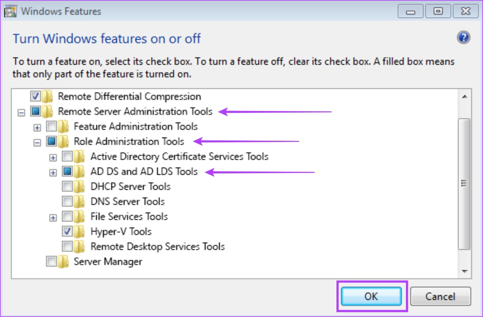Screen dimensions: 483x317
Task: Uncheck the Hyper-V Tools checkbox
Action: [67, 231]
